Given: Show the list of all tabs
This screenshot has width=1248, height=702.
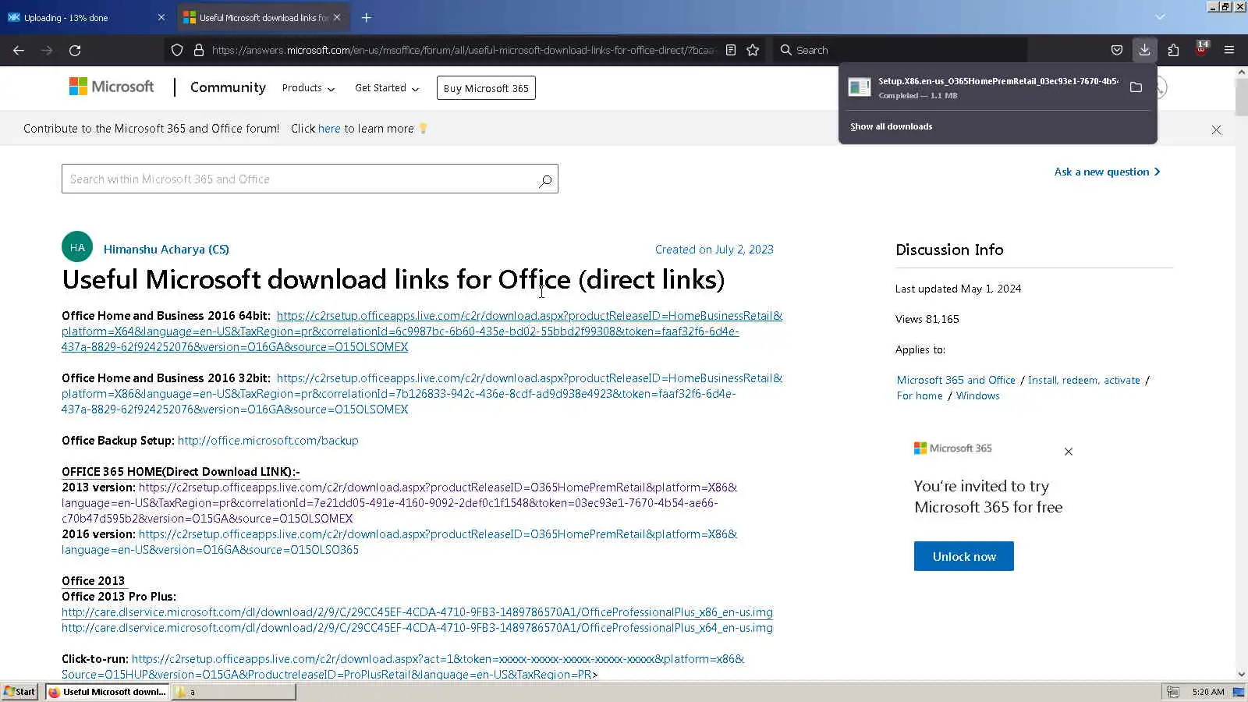Looking at the screenshot, I should (1160, 17).
